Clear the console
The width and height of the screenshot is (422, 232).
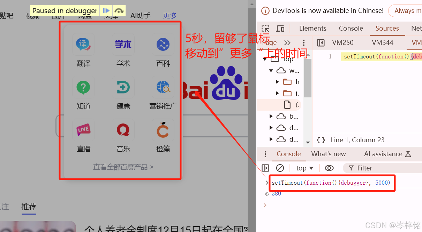[280, 168]
